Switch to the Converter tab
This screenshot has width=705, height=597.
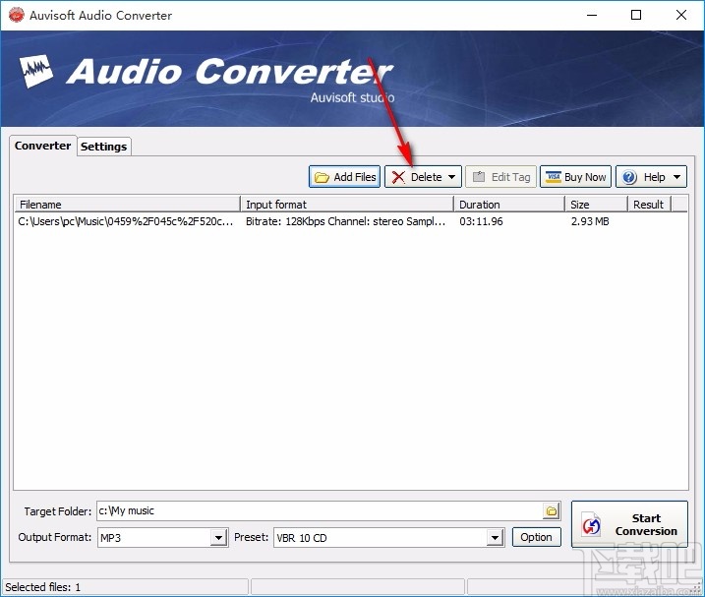[42, 146]
